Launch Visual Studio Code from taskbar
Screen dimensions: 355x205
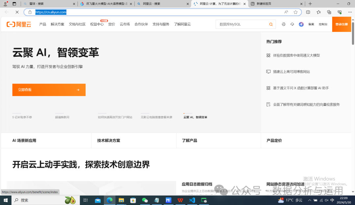tap(192, 200)
